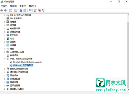Screen dimensions: 129x94
Task: Click the scrollbar down arrow
Action: click(128, 89)
